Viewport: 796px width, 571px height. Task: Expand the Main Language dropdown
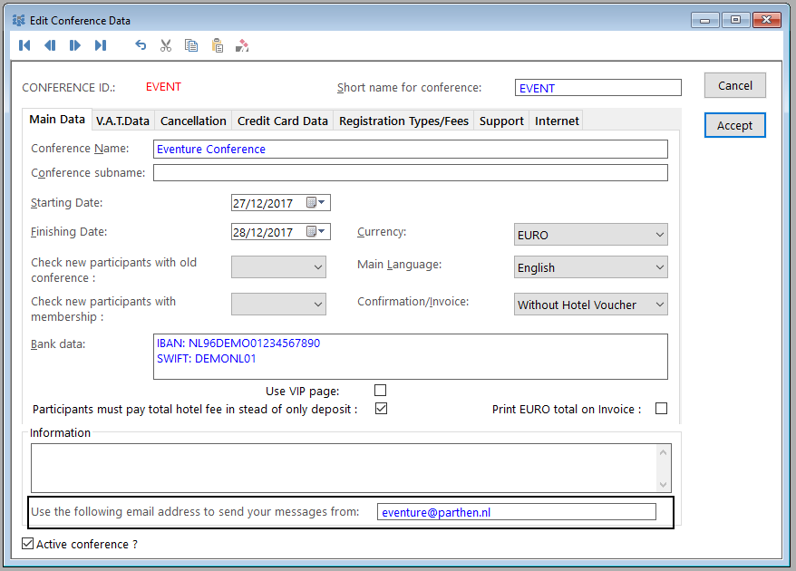pyautogui.click(x=590, y=267)
